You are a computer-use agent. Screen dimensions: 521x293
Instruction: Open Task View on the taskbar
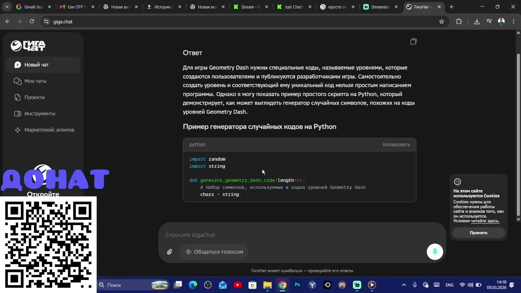(x=178, y=285)
